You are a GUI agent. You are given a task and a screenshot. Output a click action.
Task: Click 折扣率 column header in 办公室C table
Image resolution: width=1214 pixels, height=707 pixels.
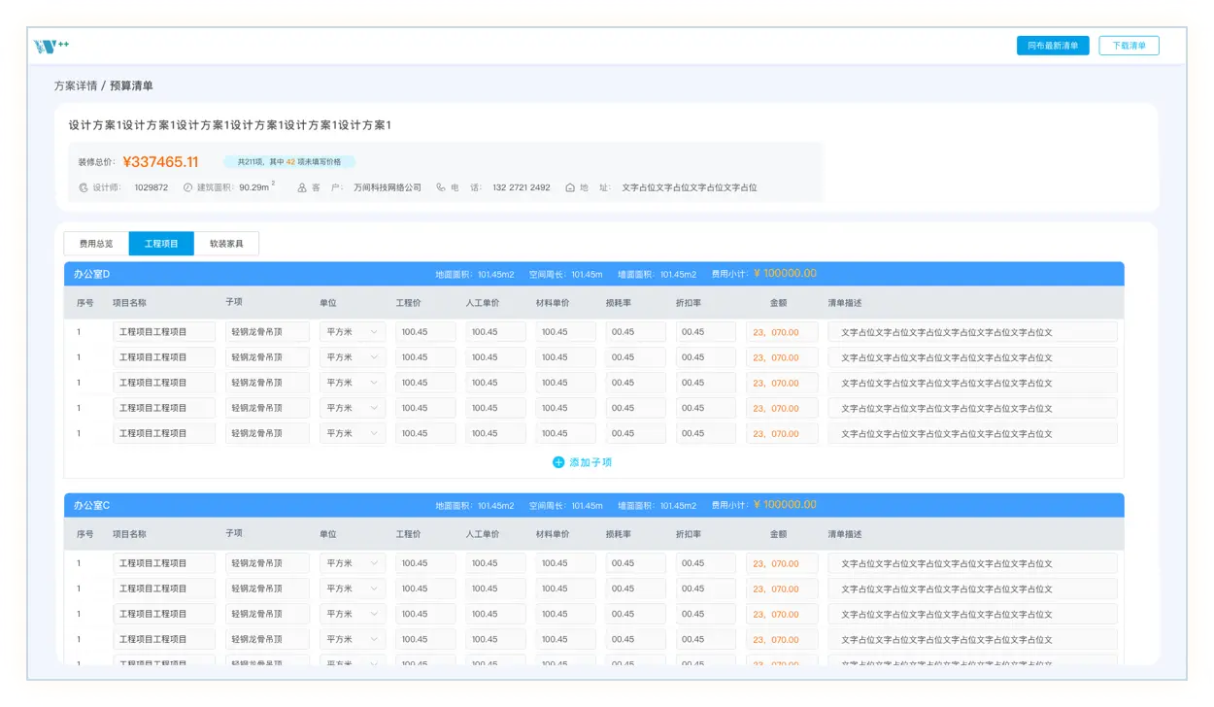click(689, 534)
